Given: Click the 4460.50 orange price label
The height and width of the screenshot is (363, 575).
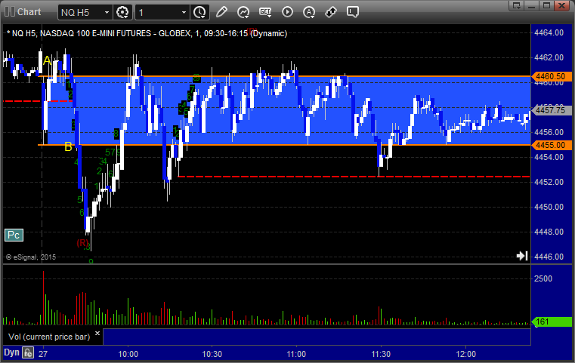Looking at the screenshot, I should (551, 76).
